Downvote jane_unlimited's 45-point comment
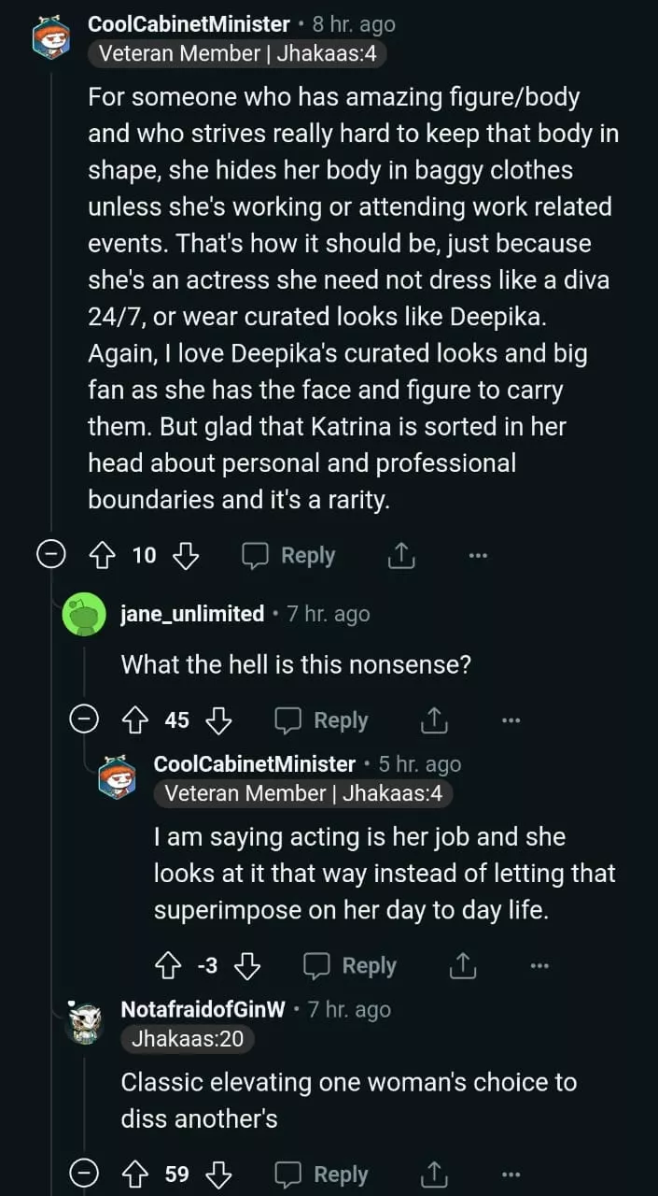The height and width of the screenshot is (1196, 658). coord(219,720)
